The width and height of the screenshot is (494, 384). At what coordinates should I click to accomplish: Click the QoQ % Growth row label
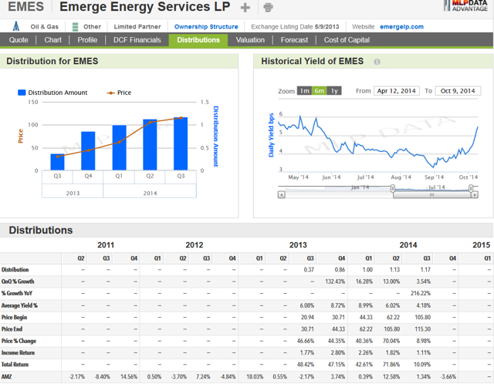click(x=18, y=281)
